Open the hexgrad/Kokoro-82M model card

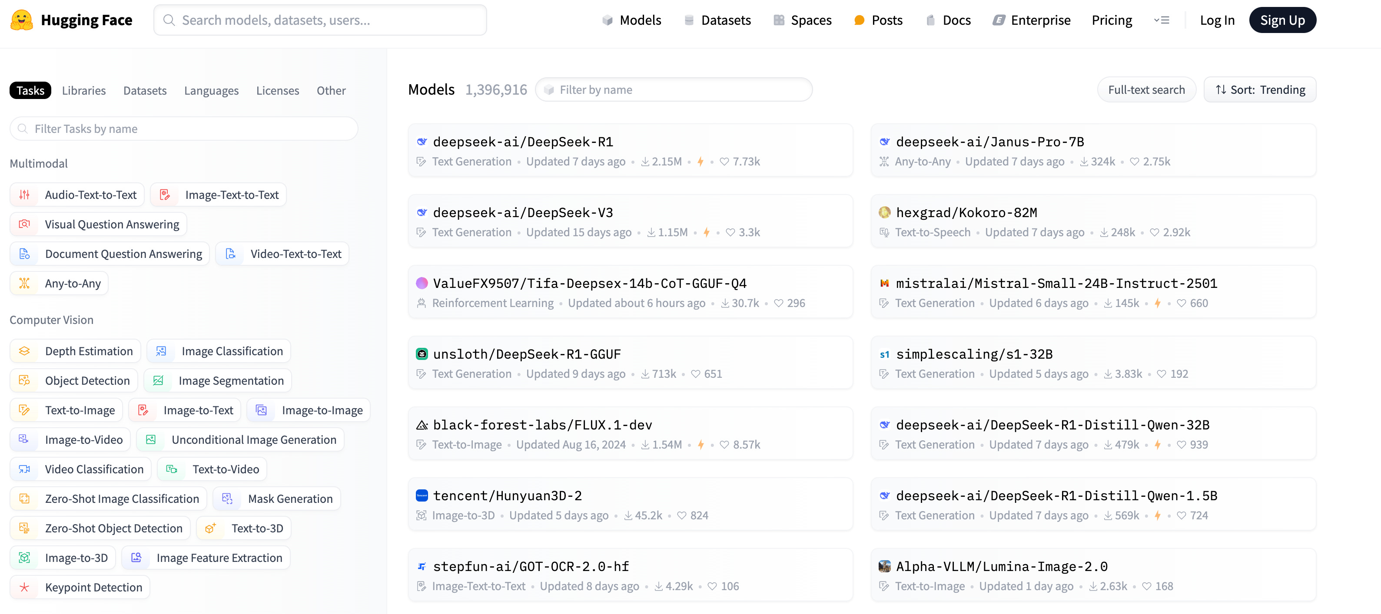(1093, 221)
